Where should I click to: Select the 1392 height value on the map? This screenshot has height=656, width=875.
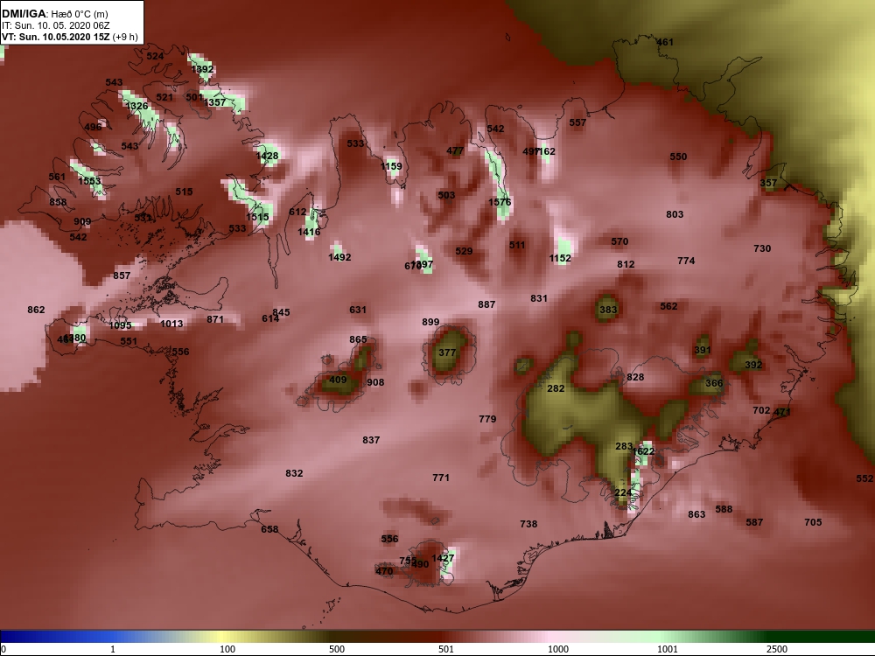pos(202,69)
